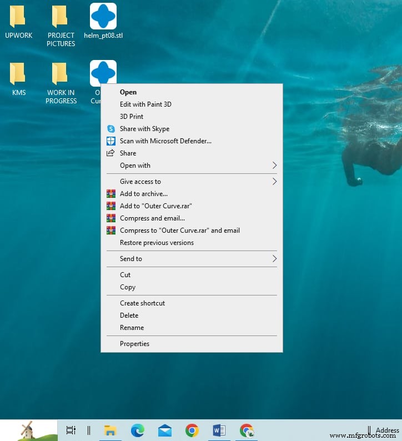The width and height of the screenshot is (402, 441).
Task: Open File Explorer from the taskbar
Action: [x=110, y=430]
